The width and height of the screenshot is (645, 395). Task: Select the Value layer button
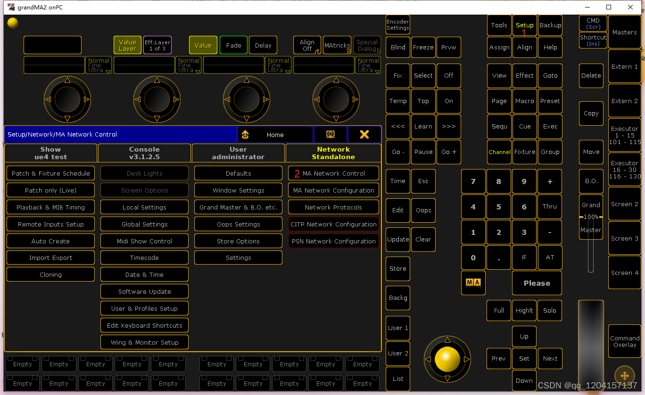[x=203, y=45]
